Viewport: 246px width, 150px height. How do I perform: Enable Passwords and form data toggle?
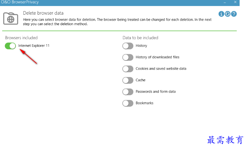pos(128,92)
